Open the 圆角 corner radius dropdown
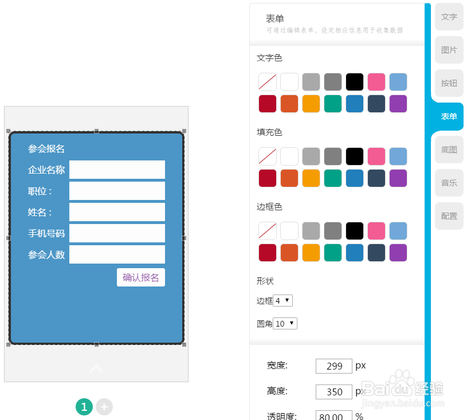Image resolution: width=471 pixels, height=420 pixels. click(285, 323)
